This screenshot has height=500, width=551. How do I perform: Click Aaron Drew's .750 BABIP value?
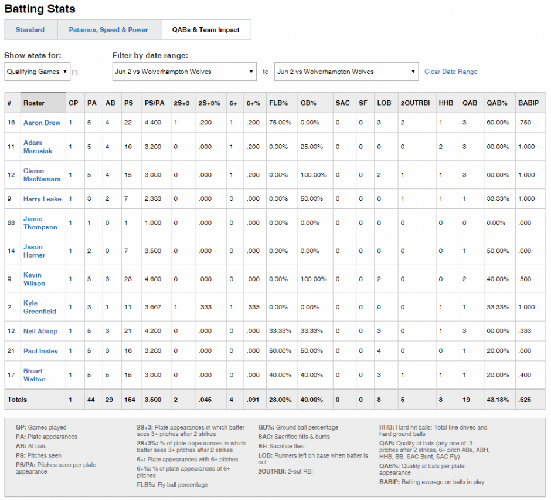point(525,123)
